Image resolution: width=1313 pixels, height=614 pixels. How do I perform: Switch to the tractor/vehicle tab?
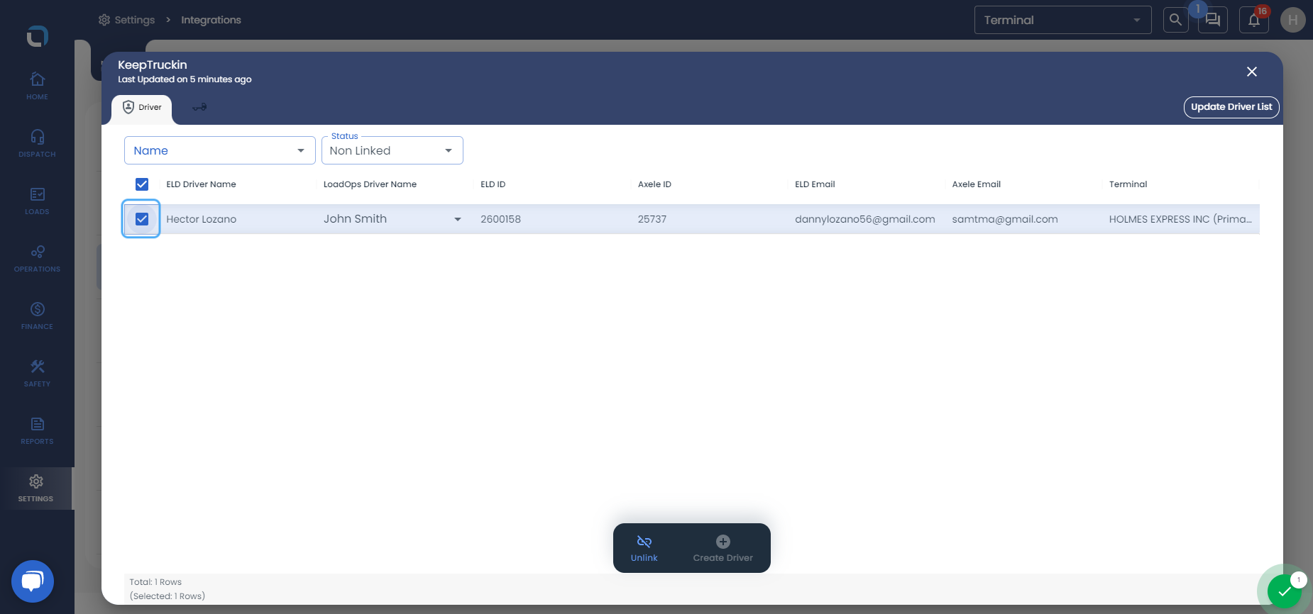[x=199, y=107]
